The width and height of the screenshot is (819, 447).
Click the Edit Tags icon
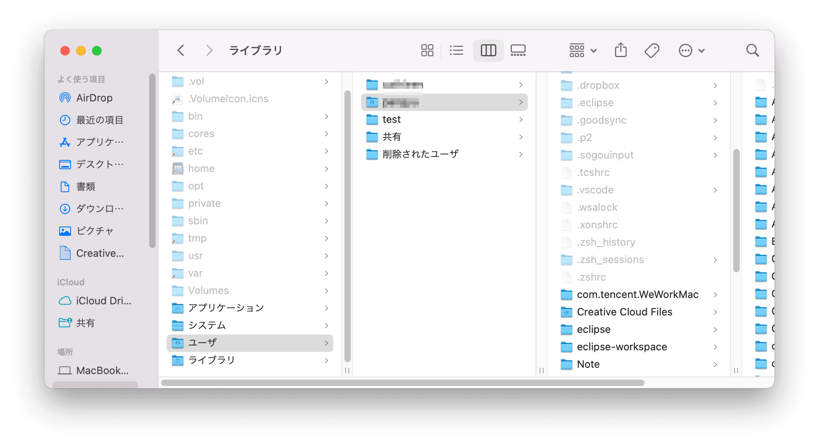pos(652,50)
